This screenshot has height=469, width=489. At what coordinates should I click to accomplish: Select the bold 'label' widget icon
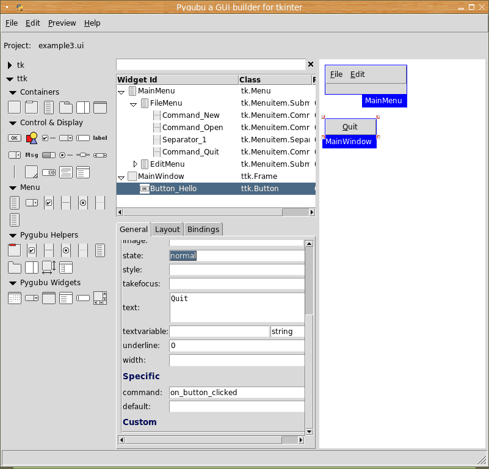100,138
